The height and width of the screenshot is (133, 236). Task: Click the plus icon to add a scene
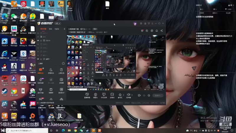click(x=64, y=29)
